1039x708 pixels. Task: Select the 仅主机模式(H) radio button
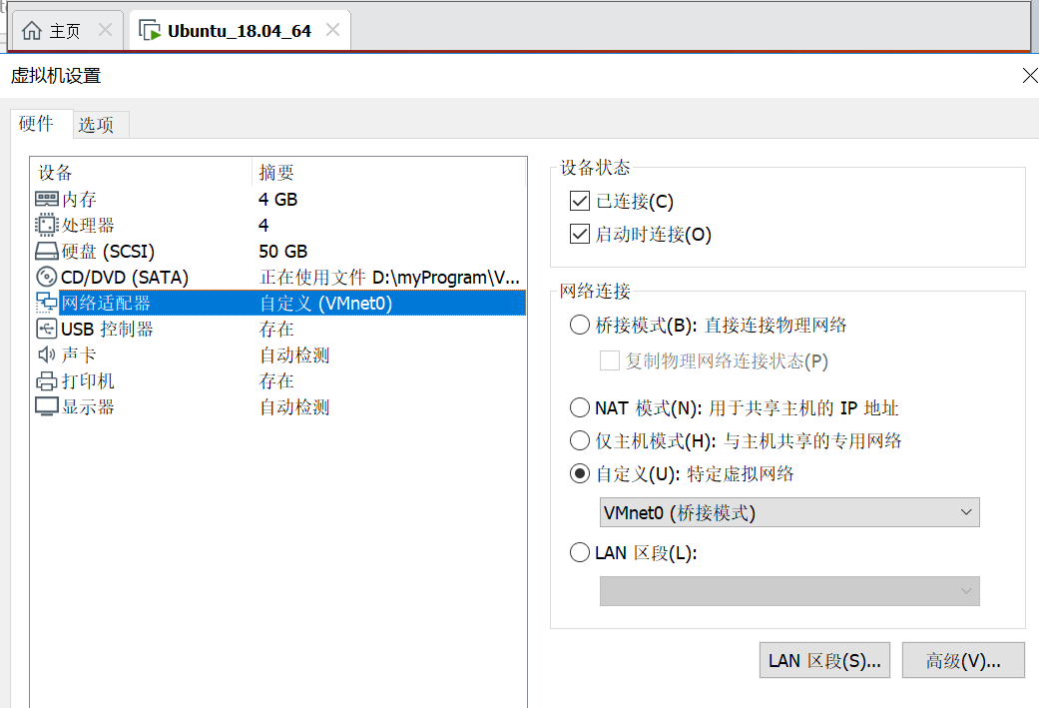coord(580,439)
